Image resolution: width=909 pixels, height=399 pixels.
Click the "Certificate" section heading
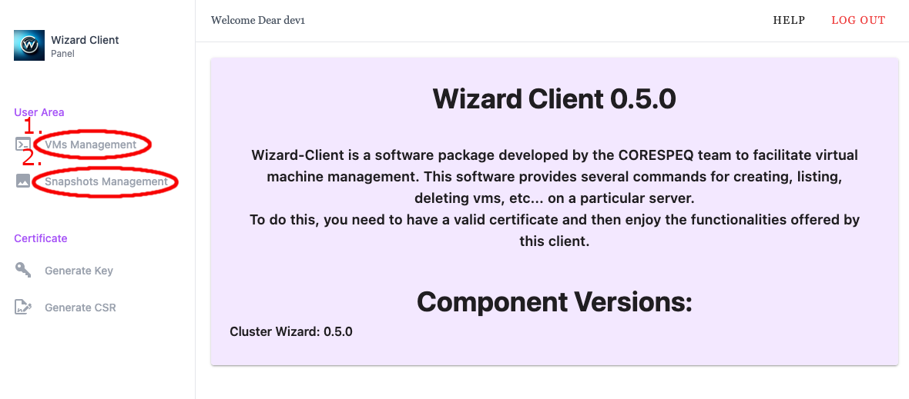(x=41, y=238)
